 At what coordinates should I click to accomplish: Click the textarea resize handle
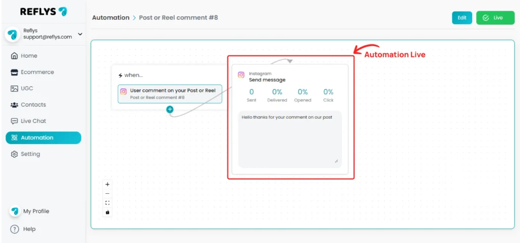[336, 161]
